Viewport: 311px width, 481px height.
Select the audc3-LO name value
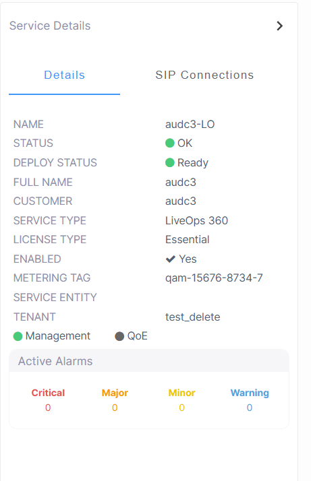pos(190,124)
